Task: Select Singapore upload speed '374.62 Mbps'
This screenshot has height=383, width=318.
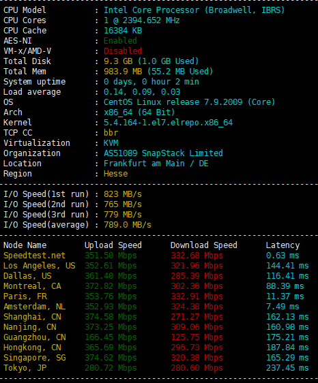Action: point(111,358)
